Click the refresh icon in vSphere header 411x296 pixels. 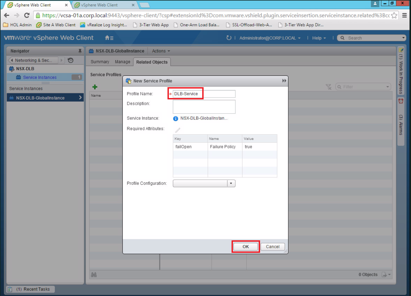(x=229, y=38)
